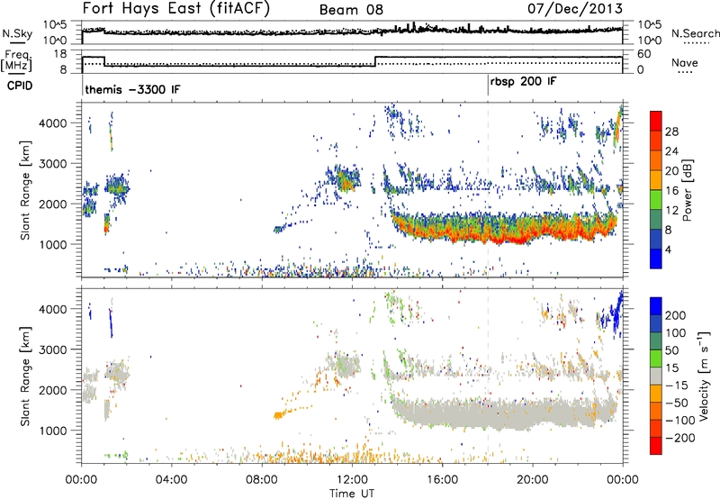Click the "themis -3300 IF" CPID marker text

[132, 89]
